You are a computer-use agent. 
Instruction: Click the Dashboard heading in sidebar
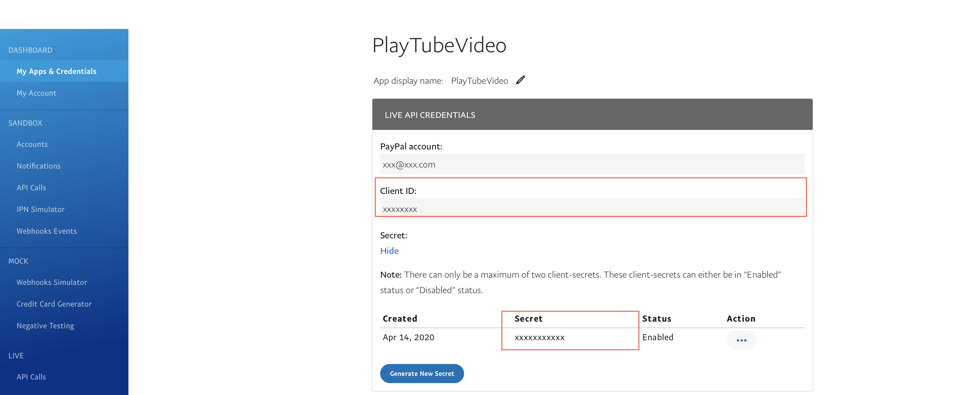30,50
